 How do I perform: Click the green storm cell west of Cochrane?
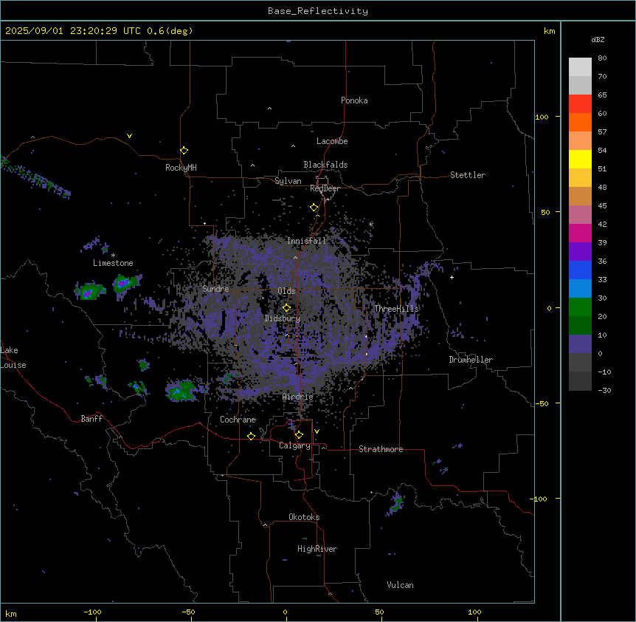(x=182, y=391)
